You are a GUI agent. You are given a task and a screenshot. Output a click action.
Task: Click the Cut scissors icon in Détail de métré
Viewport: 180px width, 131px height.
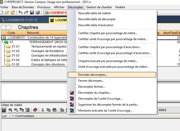tap(43, 110)
